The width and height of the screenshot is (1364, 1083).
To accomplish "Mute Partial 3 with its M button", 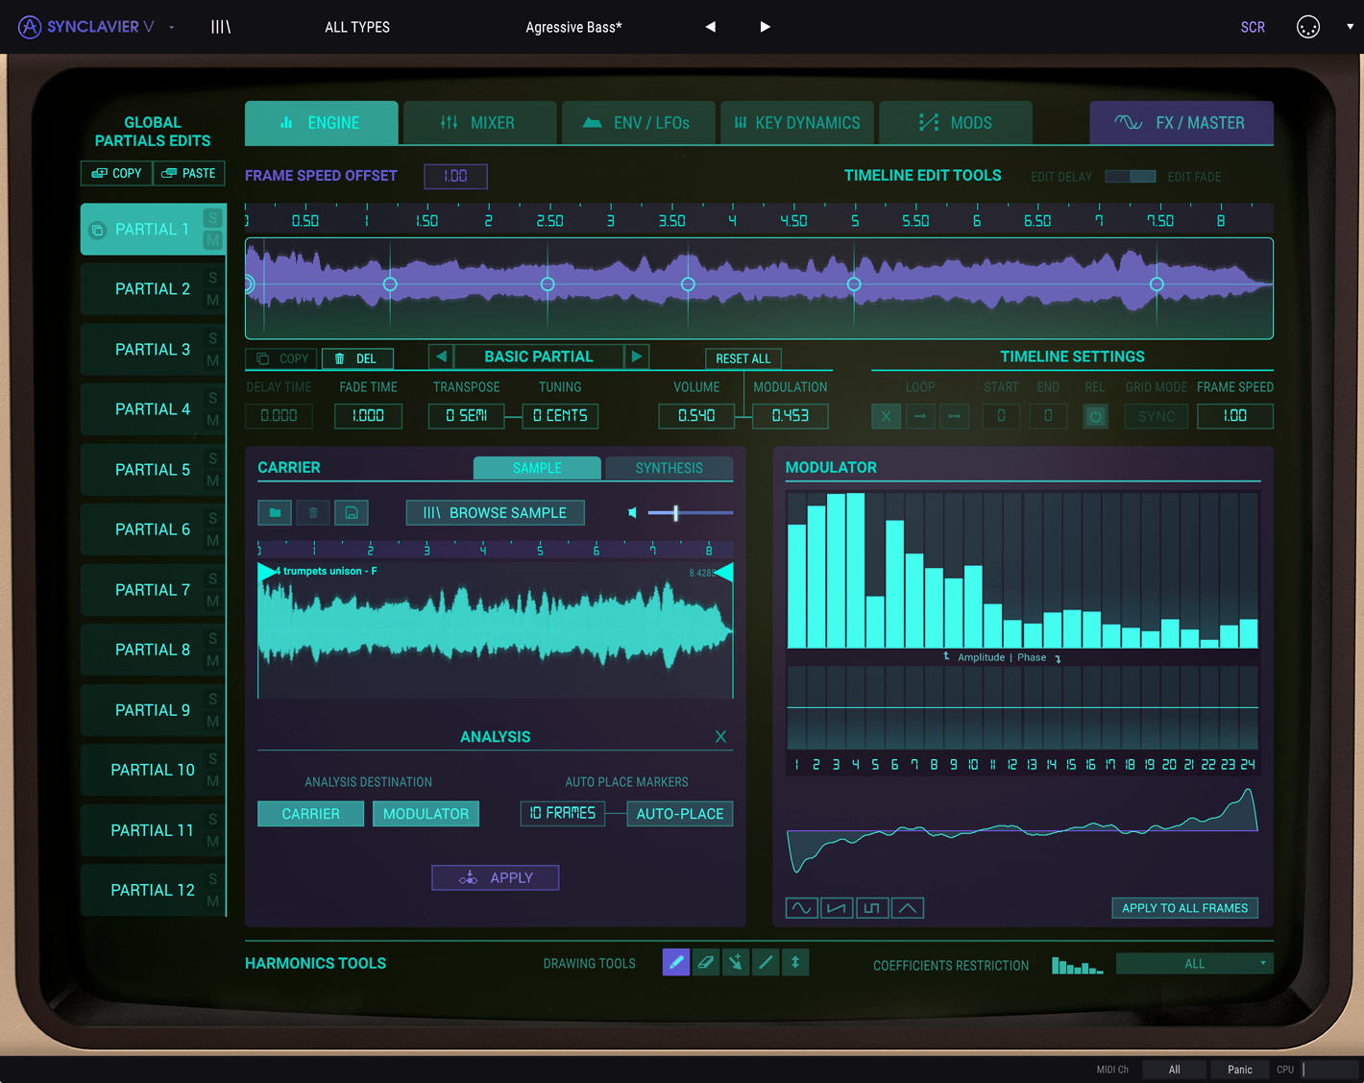I will pos(213,360).
